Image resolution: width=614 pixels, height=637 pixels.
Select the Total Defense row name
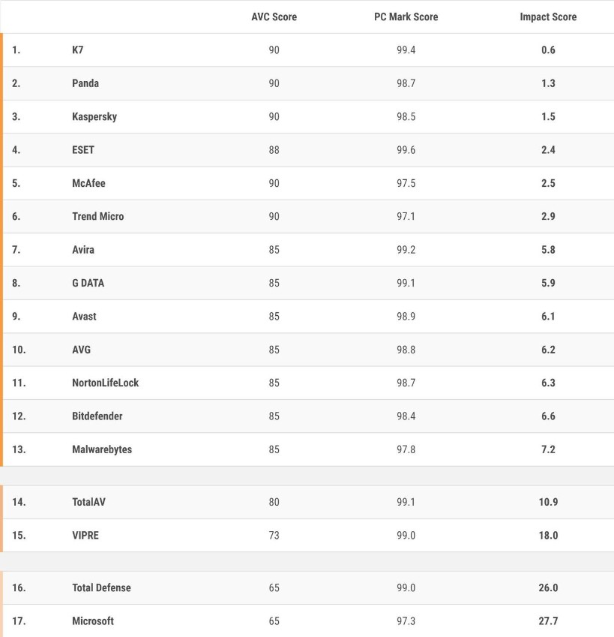(x=101, y=587)
